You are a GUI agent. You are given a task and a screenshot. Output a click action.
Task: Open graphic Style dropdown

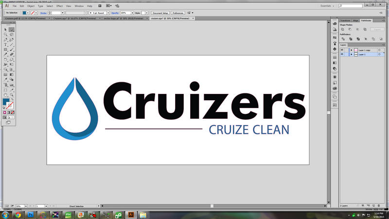click(147, 13)
